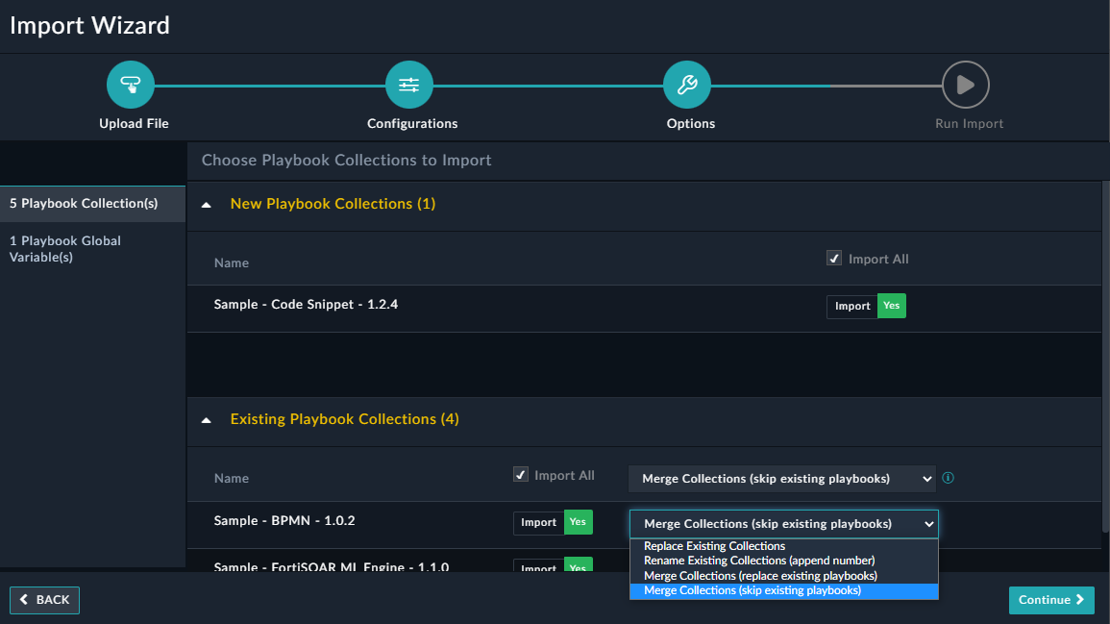Click the Continue button
This screenshot has width=1110, height=624.
[1051, 600]
